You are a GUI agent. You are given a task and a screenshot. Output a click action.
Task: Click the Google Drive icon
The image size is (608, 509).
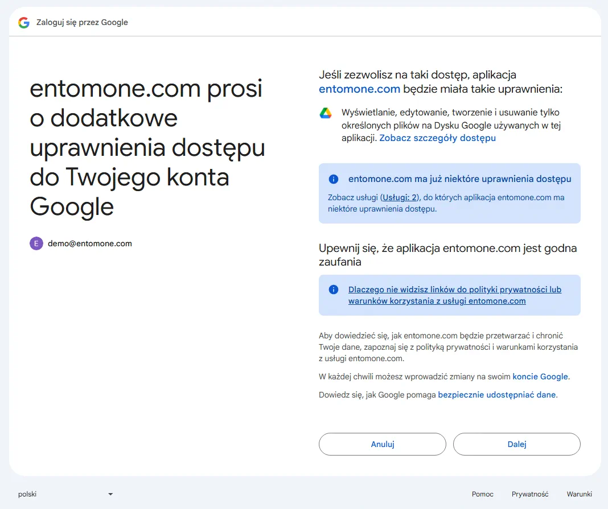click(326, 113)
